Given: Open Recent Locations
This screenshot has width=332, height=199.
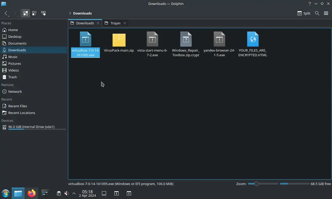Looking at the screenshot, I should click(x=34, y=113).
